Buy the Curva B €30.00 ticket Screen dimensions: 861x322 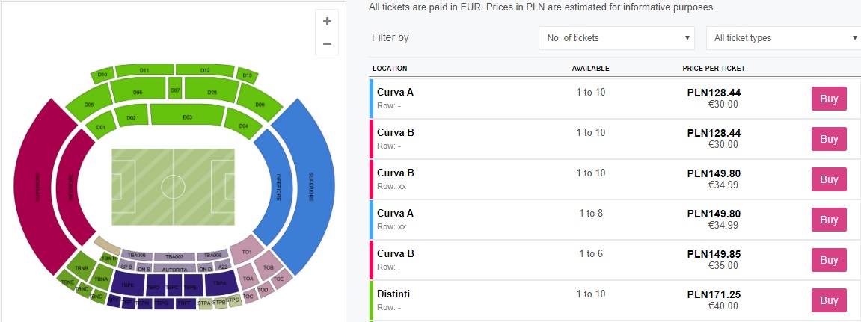[829, 139]
